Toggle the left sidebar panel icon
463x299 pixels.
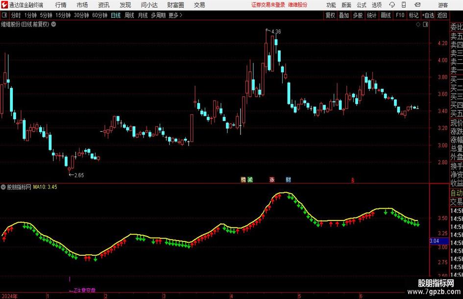(4, 15)
